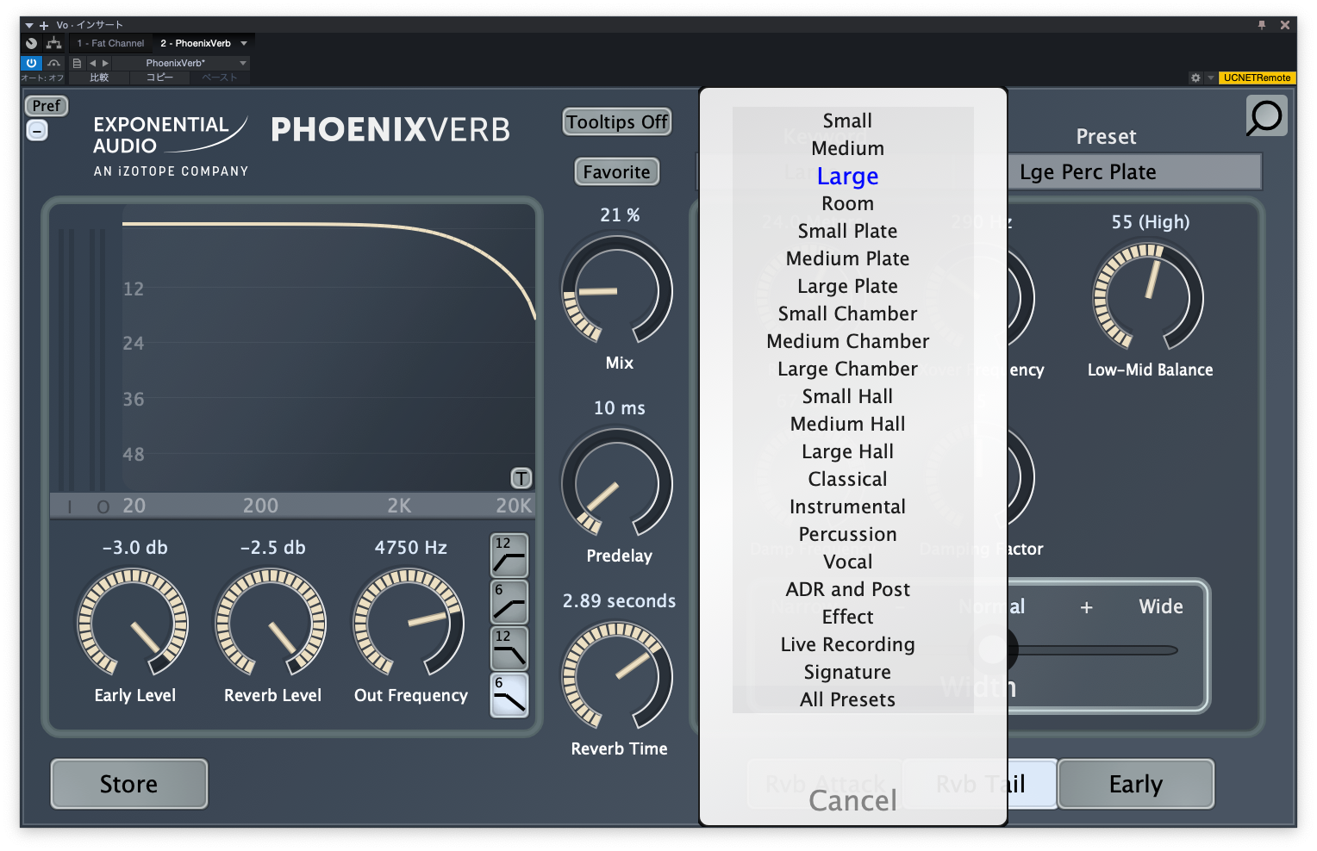Toggle the T button on EQ graph
The height and width of the screenshot is (851, 1317).
521,478
